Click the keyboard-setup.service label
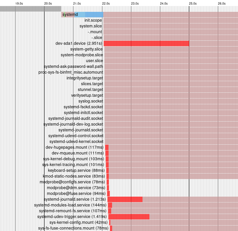This screenshot has width=238, height=231. (x=76, y=170)
